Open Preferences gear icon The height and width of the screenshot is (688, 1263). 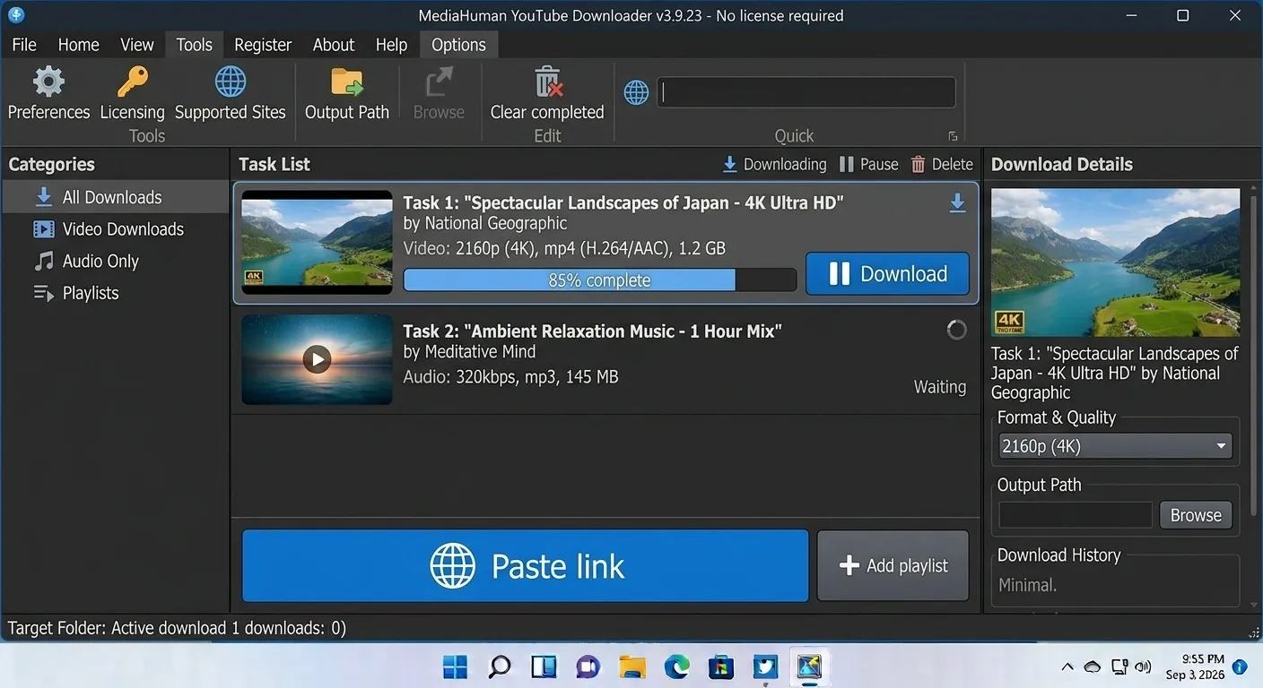point(48,82)
